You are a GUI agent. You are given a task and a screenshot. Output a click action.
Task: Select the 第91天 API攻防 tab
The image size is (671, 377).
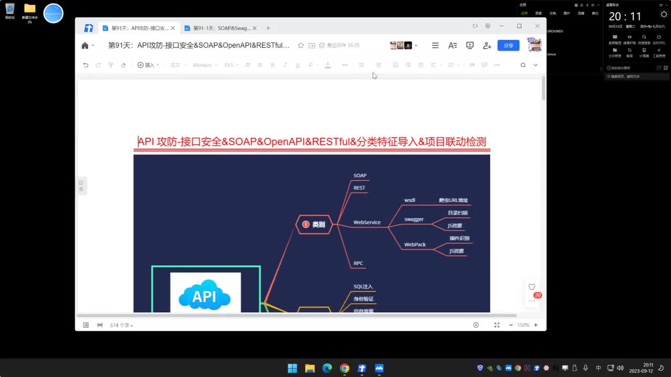(x=139, y=28)
